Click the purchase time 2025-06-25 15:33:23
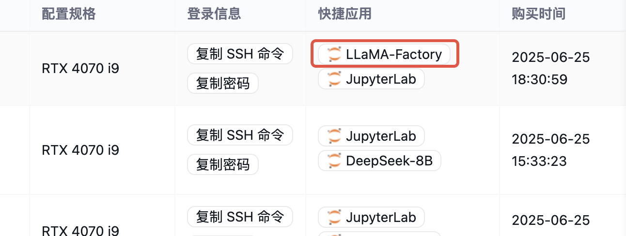This screenshot has width=626, height=236. 551,149
